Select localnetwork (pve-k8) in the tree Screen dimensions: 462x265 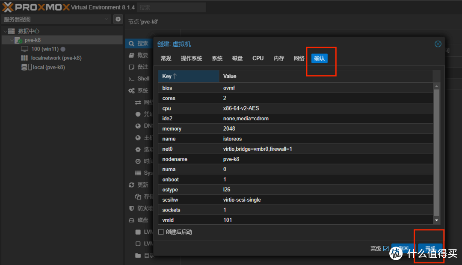[56, 58]
